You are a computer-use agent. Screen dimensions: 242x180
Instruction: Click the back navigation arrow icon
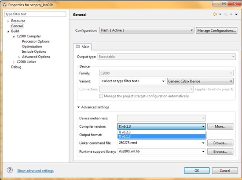[215, 14]
